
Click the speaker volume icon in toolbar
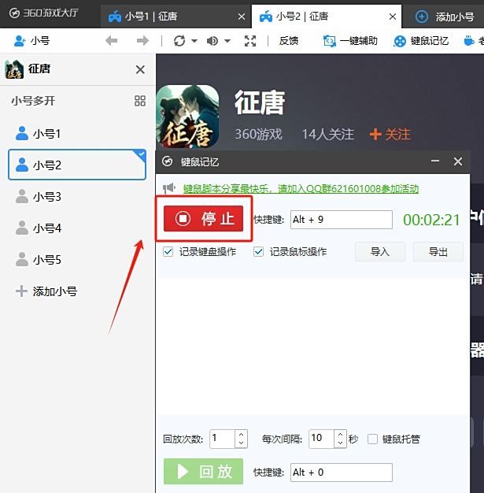(212, 41)
